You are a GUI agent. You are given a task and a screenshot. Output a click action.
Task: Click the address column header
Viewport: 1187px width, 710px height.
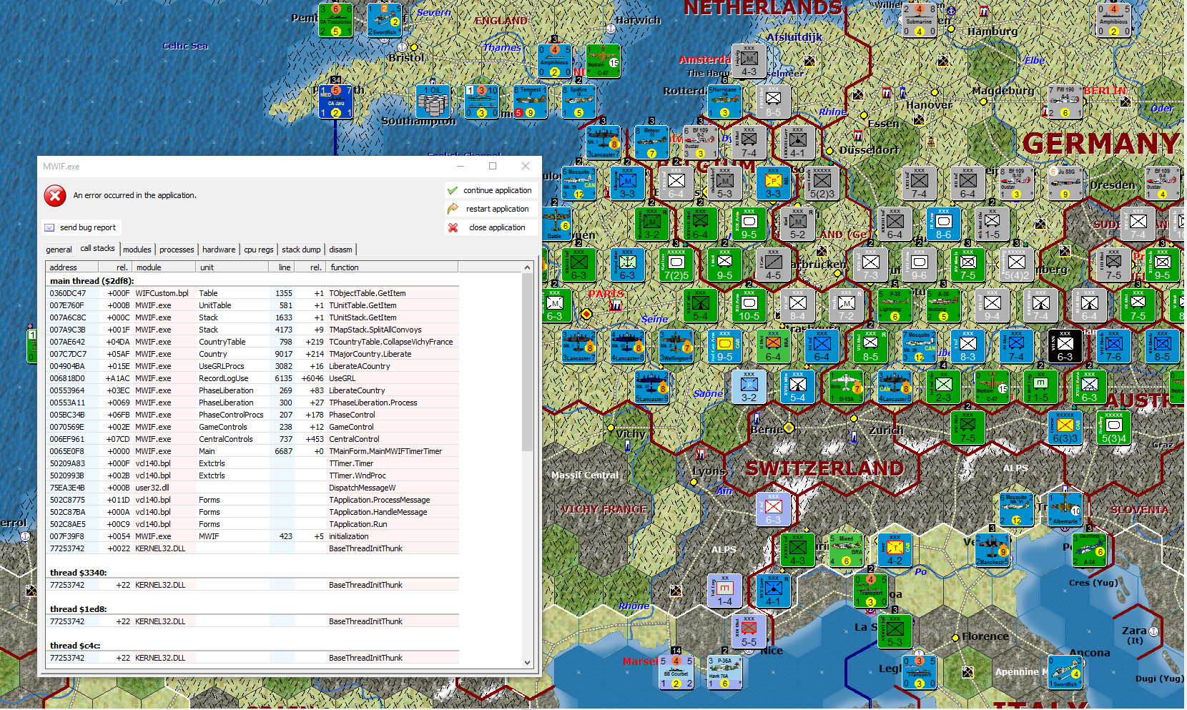point(64,267)
